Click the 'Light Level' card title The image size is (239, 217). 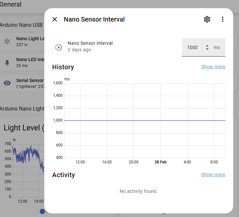[x=24, y=128]
